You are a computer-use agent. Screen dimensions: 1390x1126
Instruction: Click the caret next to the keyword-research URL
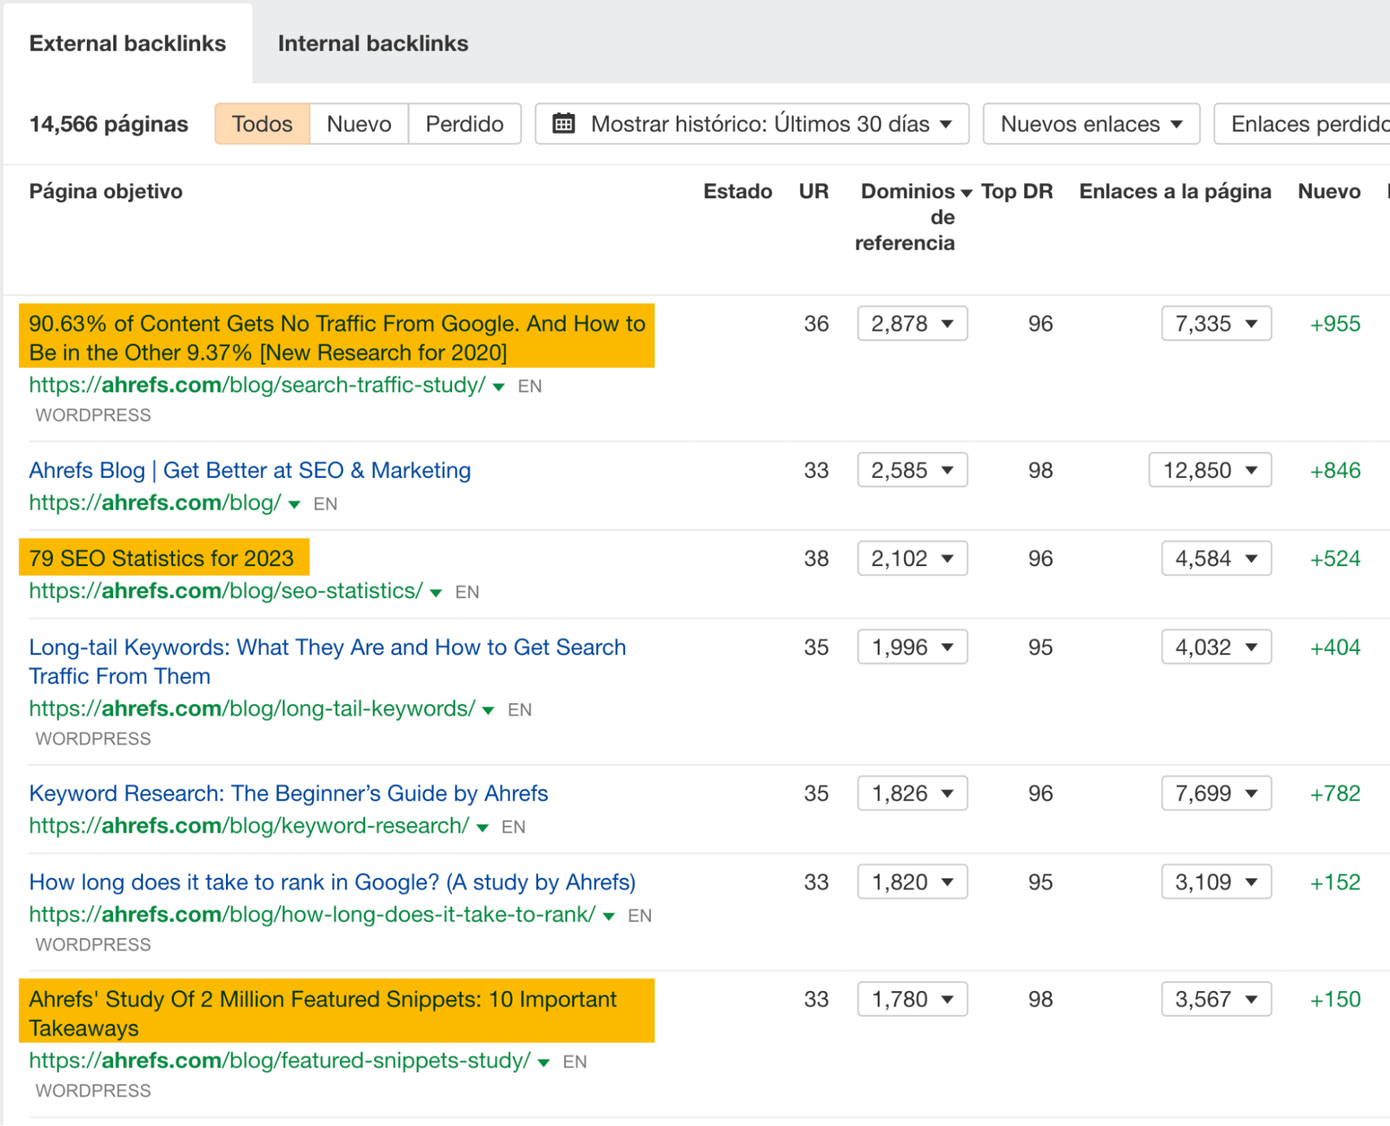point(481,827)
